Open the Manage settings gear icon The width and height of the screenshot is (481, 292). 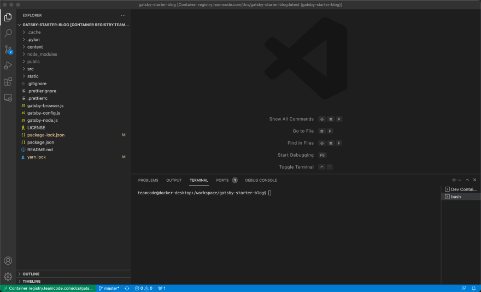[x=8, y=277]
